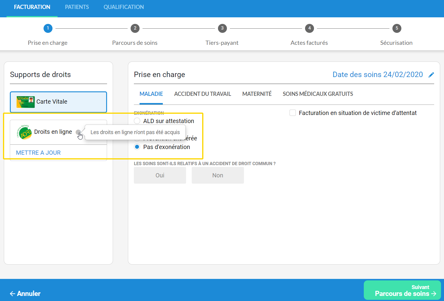Select step 5 Sécurisation circle

point(397,28)
